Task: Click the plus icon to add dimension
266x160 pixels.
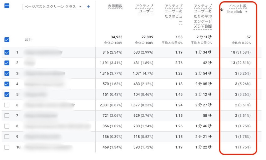Action: coord(88,7)
